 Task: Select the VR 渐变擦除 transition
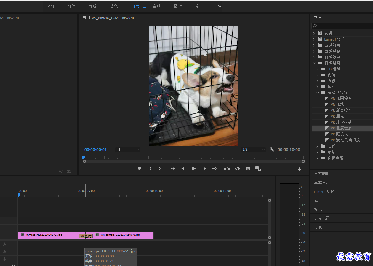[x=341, y=110]
